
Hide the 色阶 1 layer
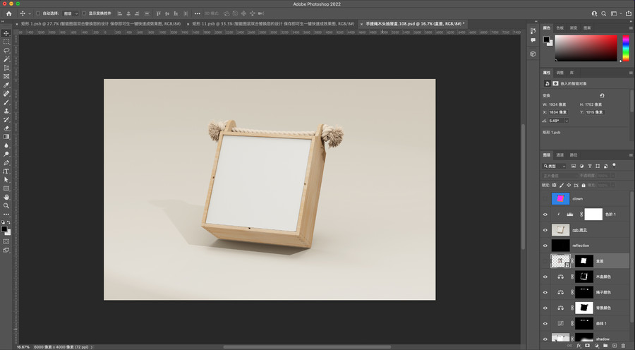[x=545, y=215]
